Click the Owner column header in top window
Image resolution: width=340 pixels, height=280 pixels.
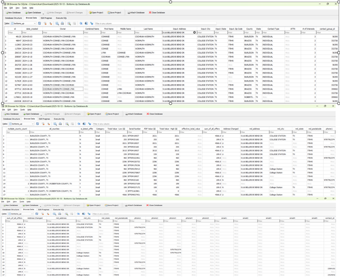[x=63, y=29]
